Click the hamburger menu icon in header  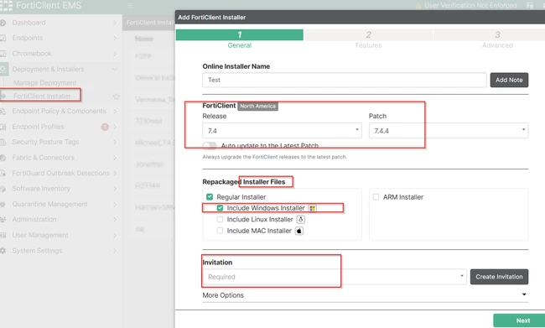pyautogui.click(x=131, y=6)
